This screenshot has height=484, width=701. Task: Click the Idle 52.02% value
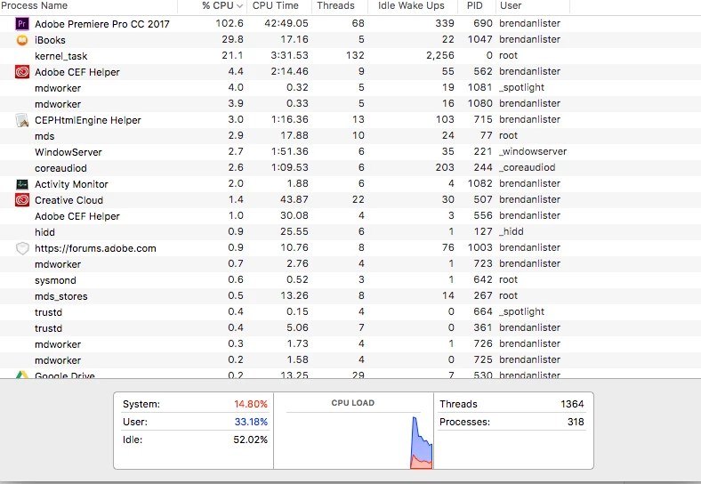tap(250, 440)
